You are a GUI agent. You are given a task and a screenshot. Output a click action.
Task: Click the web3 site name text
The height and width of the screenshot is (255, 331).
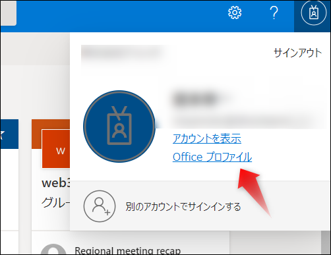click(x=56, y=183)
